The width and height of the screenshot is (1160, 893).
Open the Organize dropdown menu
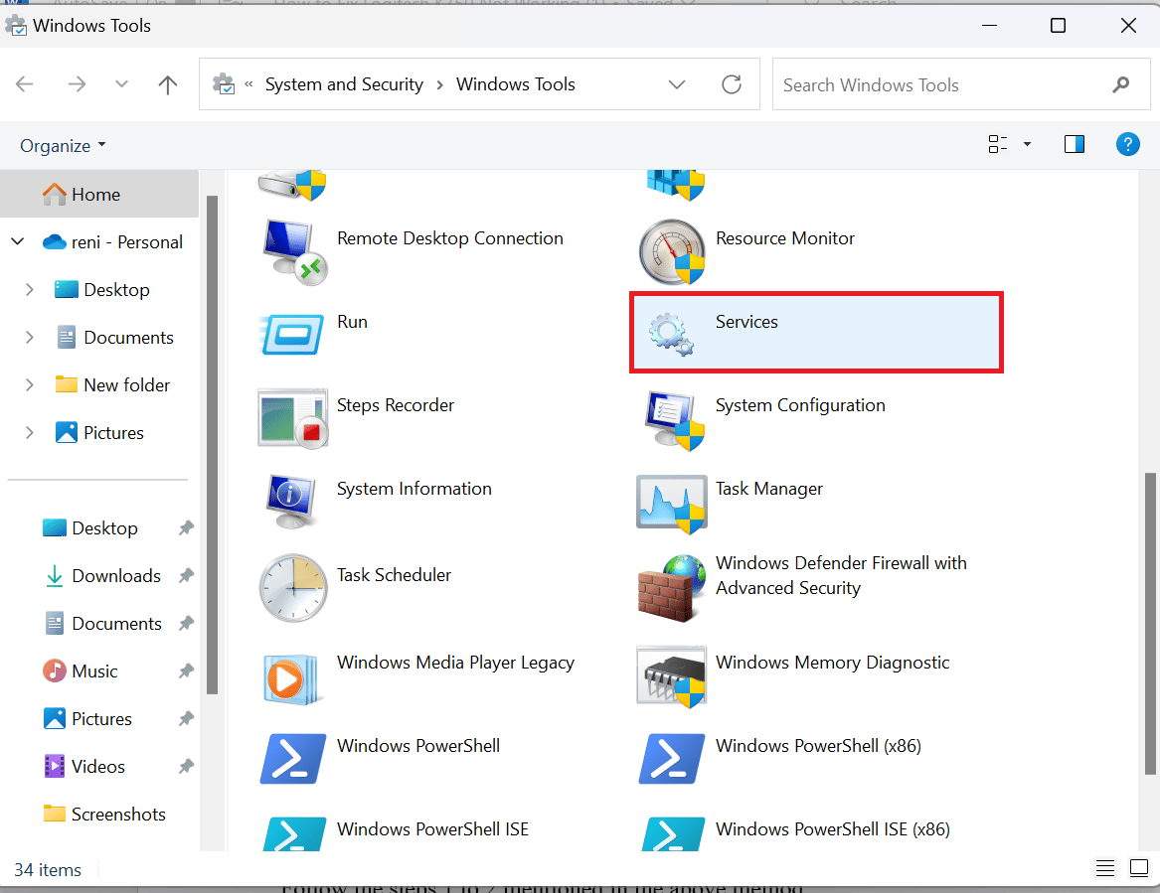click(63, 146)
